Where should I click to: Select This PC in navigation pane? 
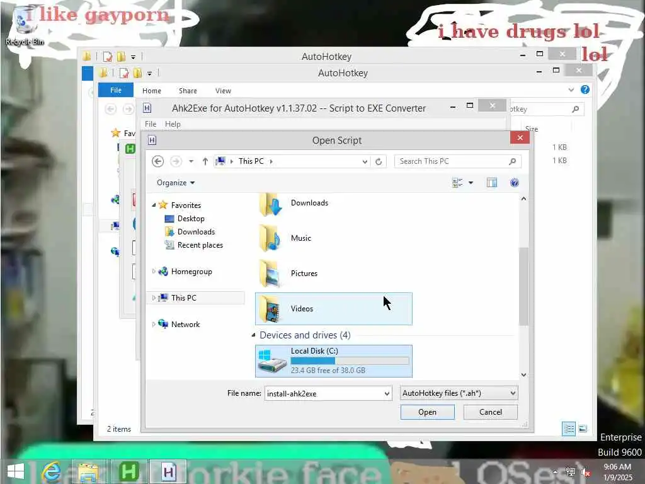pyautogui.click(x=183, y=298)
